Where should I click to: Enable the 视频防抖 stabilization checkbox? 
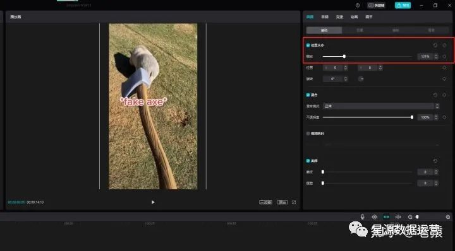coord(308,134)
